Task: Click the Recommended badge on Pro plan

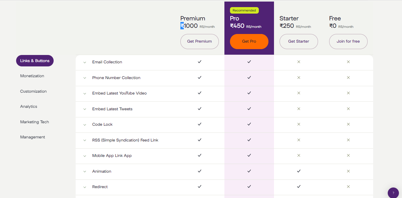Action: click(244, 11)
